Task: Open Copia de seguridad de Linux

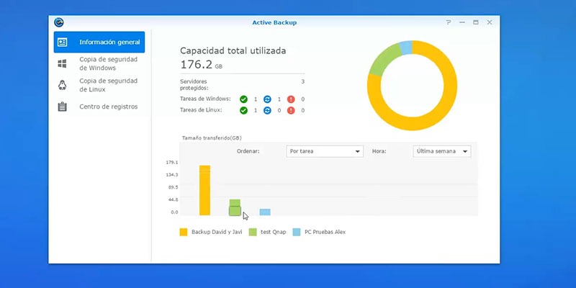Action: pos(99,85)
